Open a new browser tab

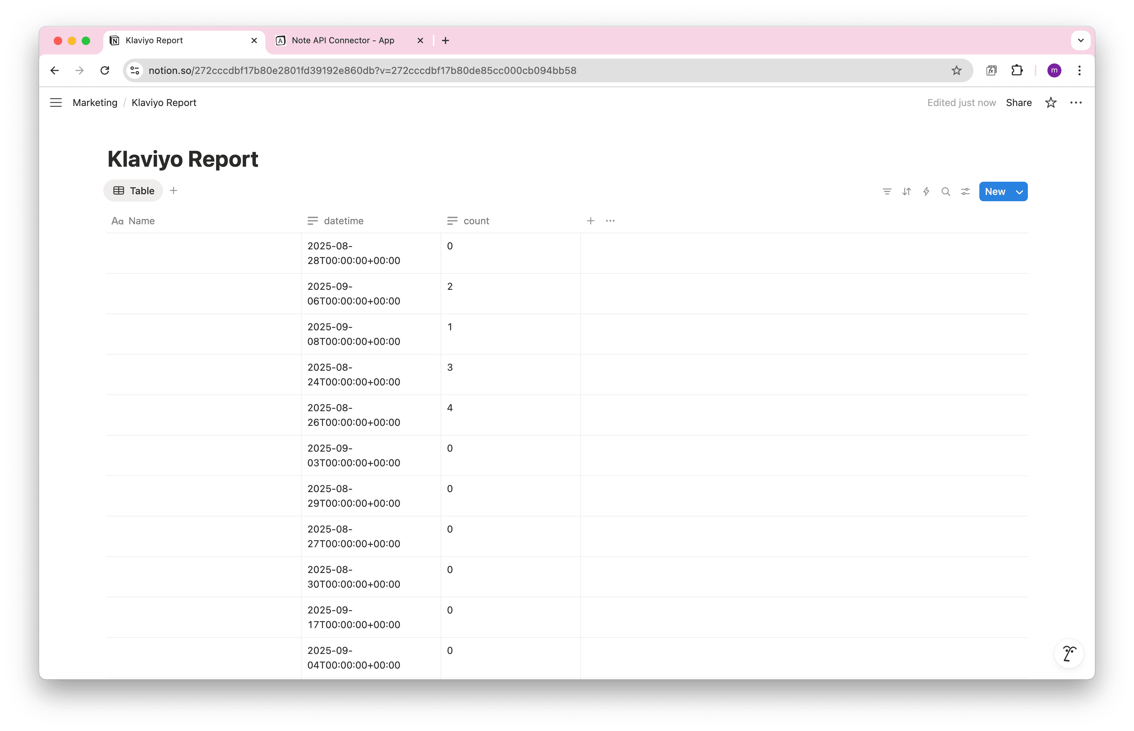445,40
